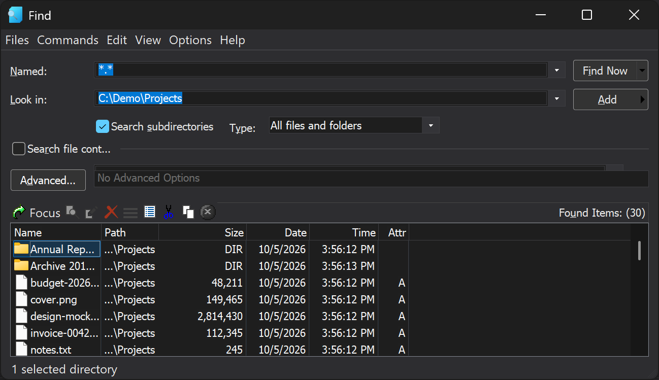The width and height of the screenshot is (659, 380).
Task: Click the copy icon with overlapping squares
Action: 188,212
